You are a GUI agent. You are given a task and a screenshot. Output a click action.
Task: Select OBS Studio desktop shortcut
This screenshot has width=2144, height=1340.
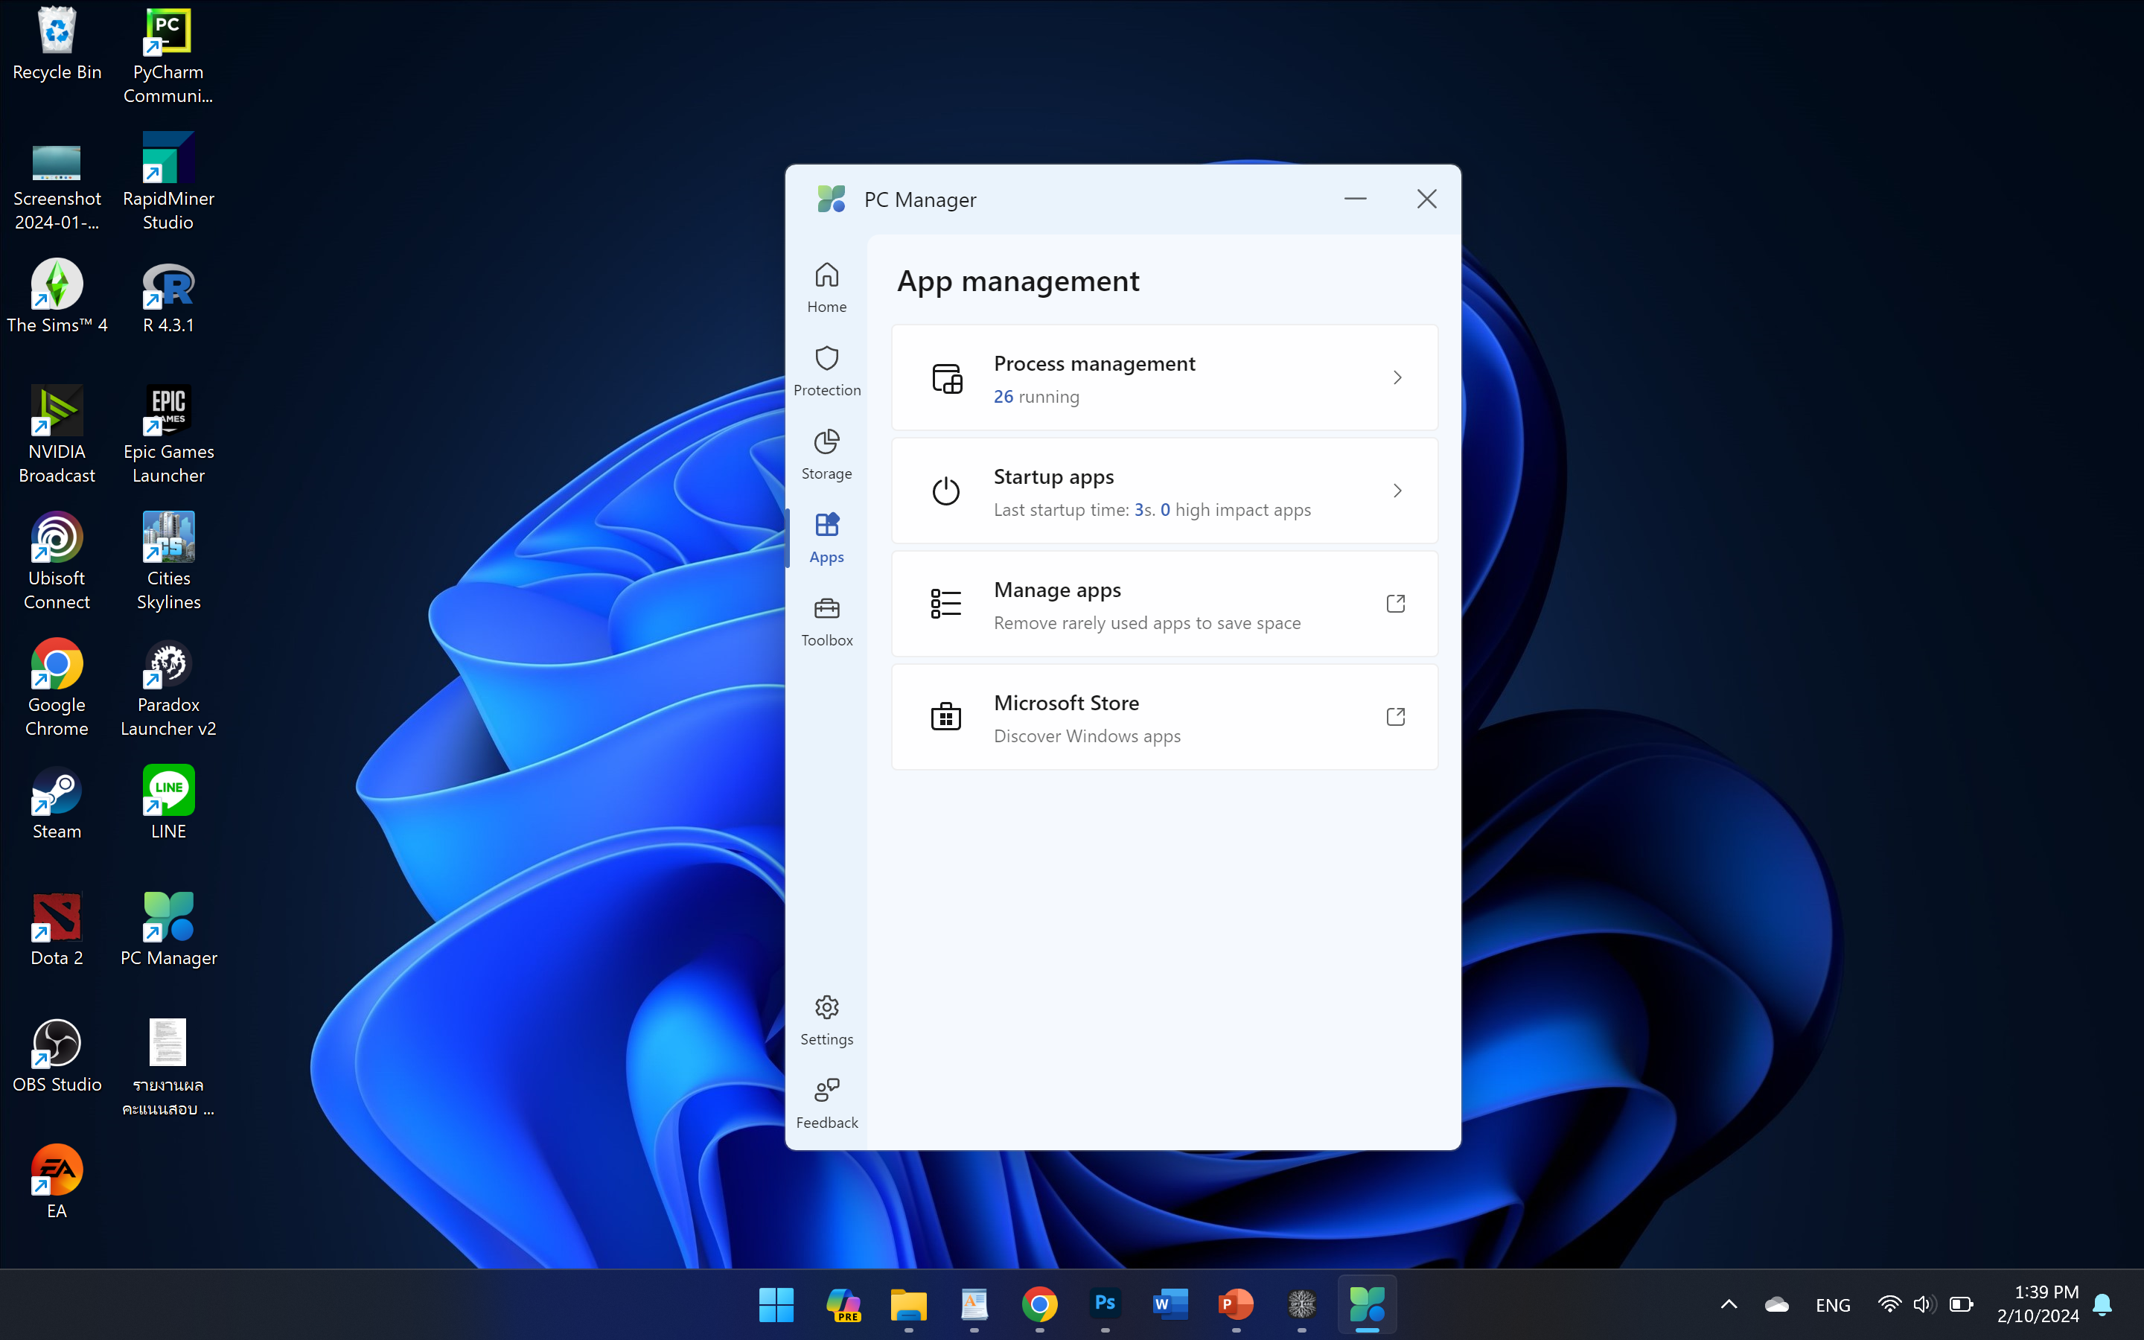[57, 1057]
